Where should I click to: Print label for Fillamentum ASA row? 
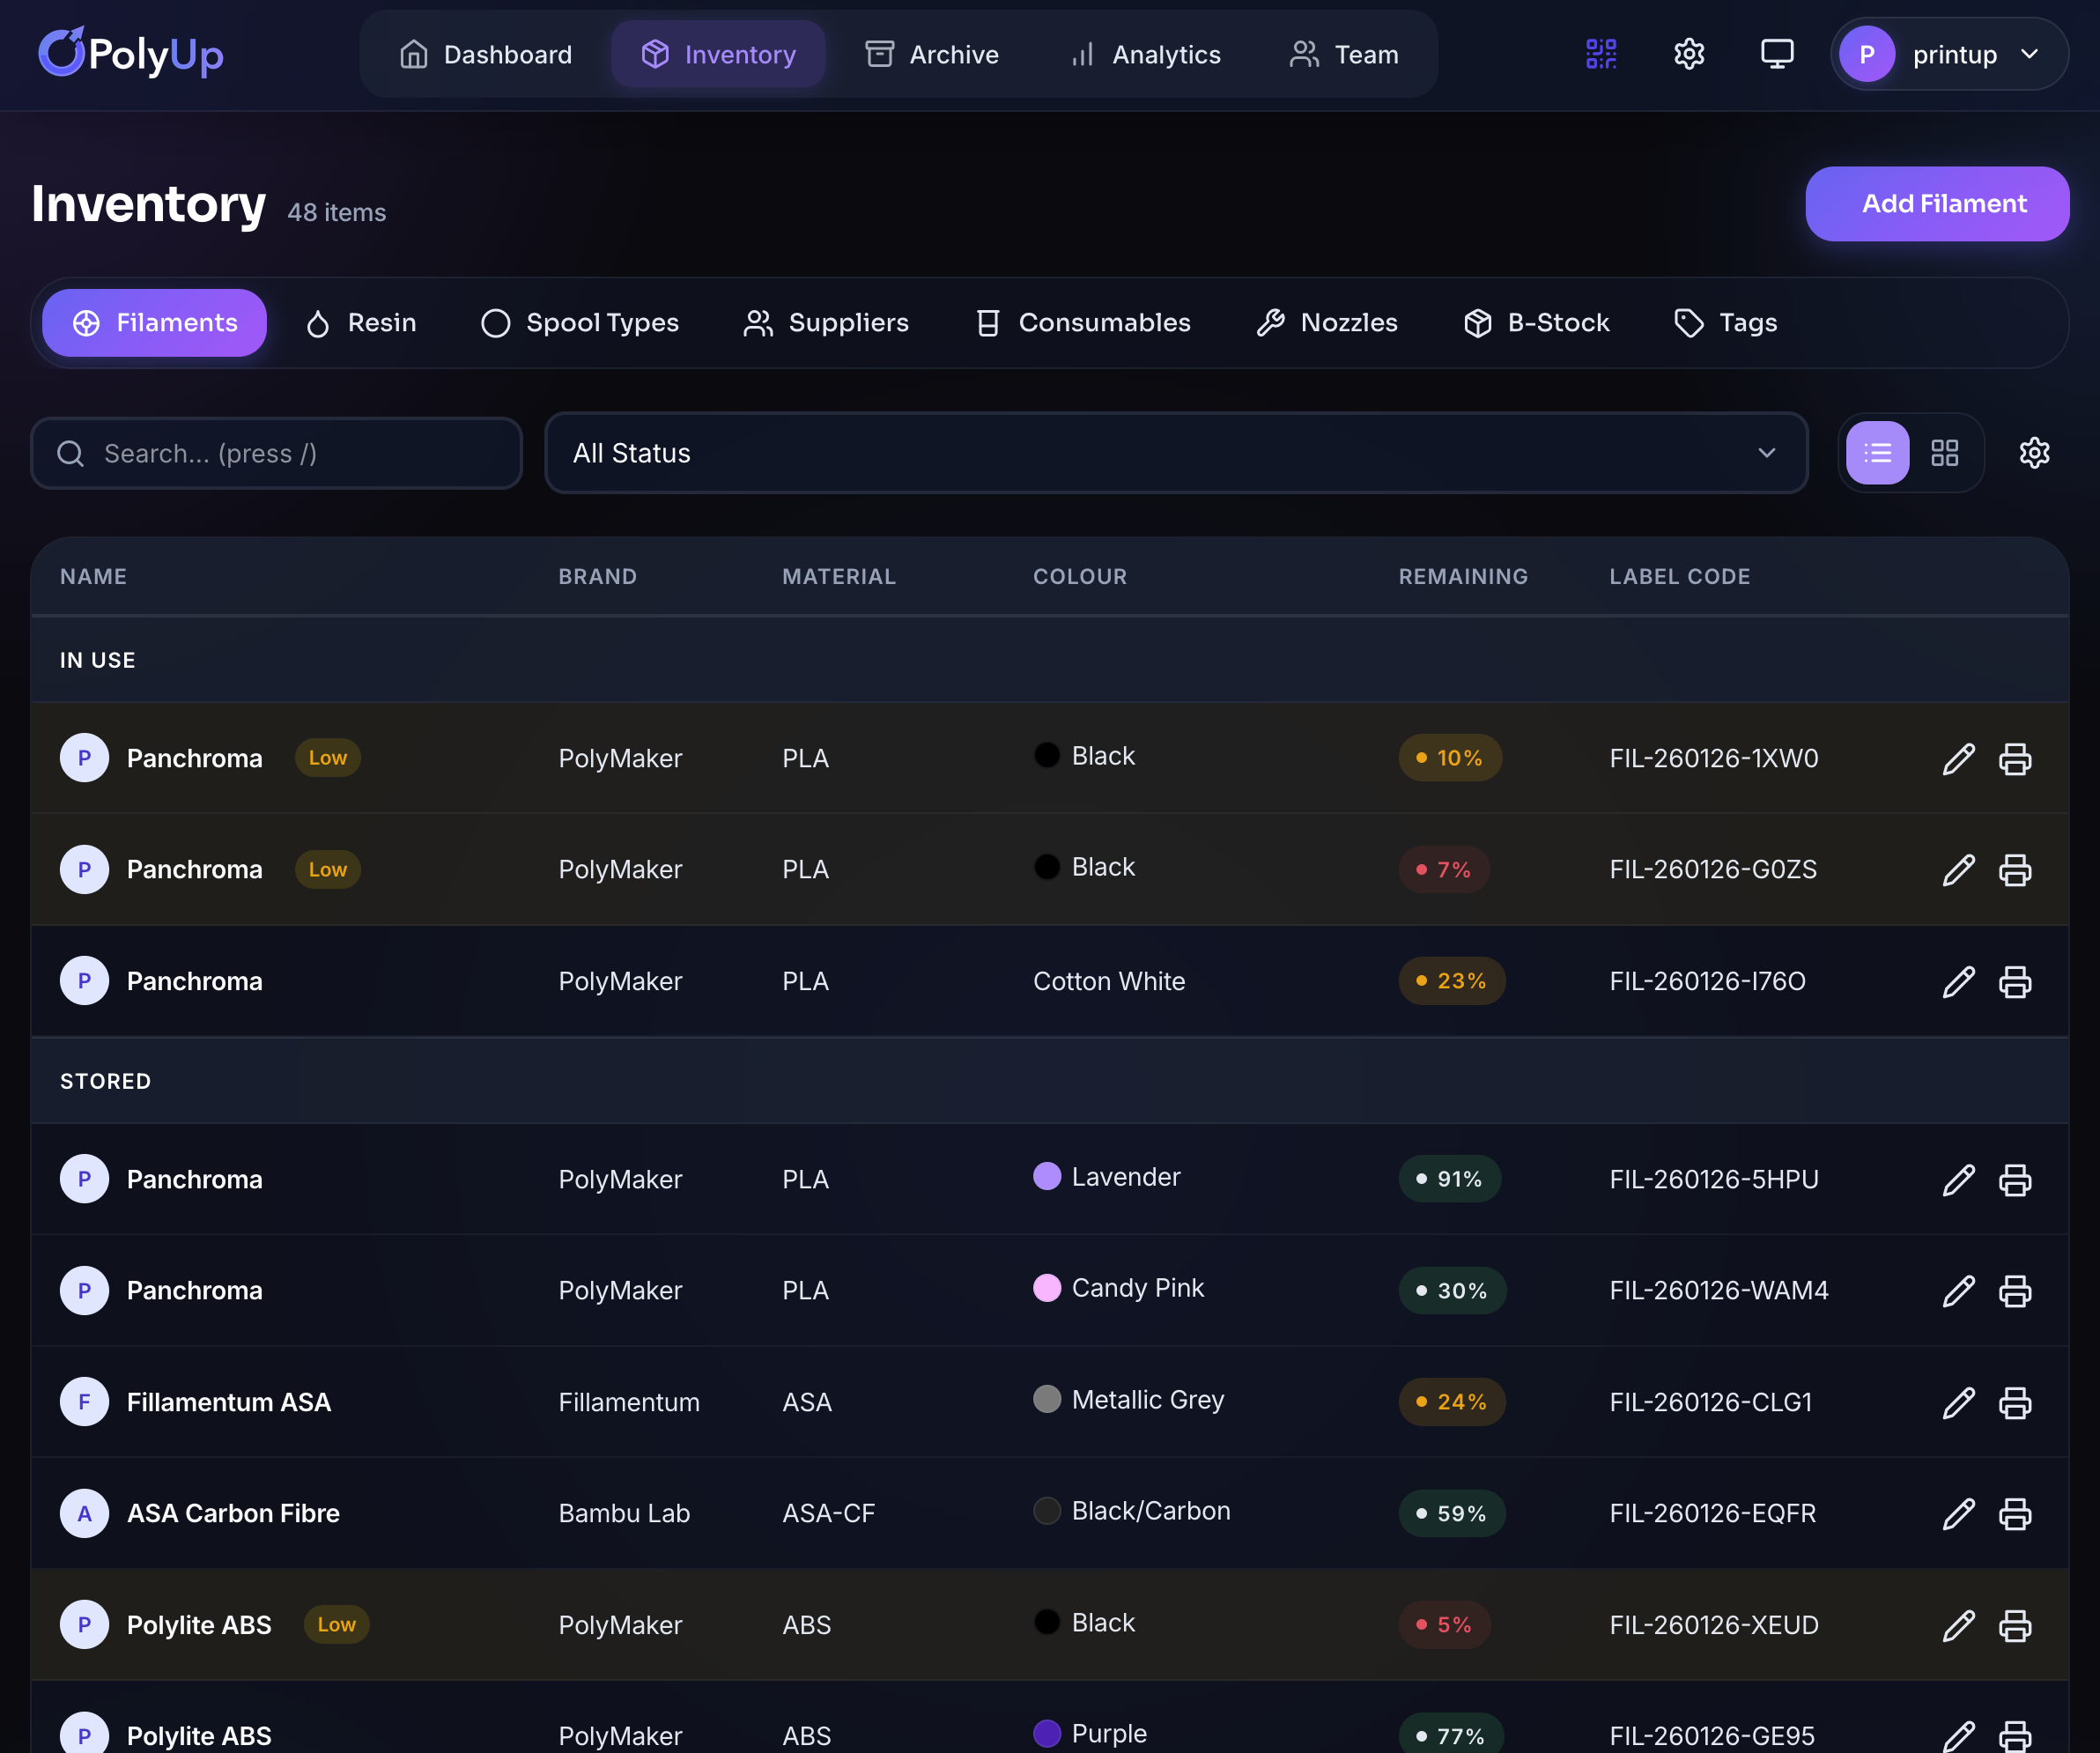tap(2014, 1403)
